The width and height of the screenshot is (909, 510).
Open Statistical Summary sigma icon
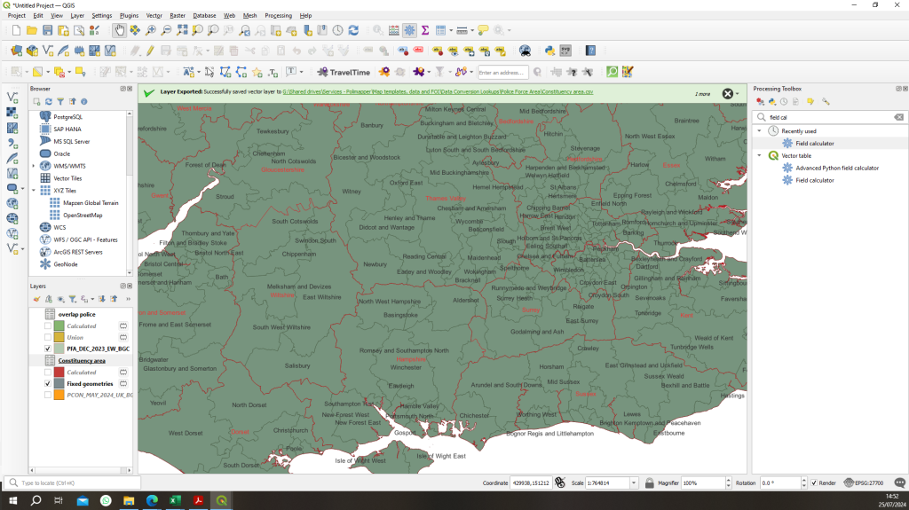(x=425, y=30)
